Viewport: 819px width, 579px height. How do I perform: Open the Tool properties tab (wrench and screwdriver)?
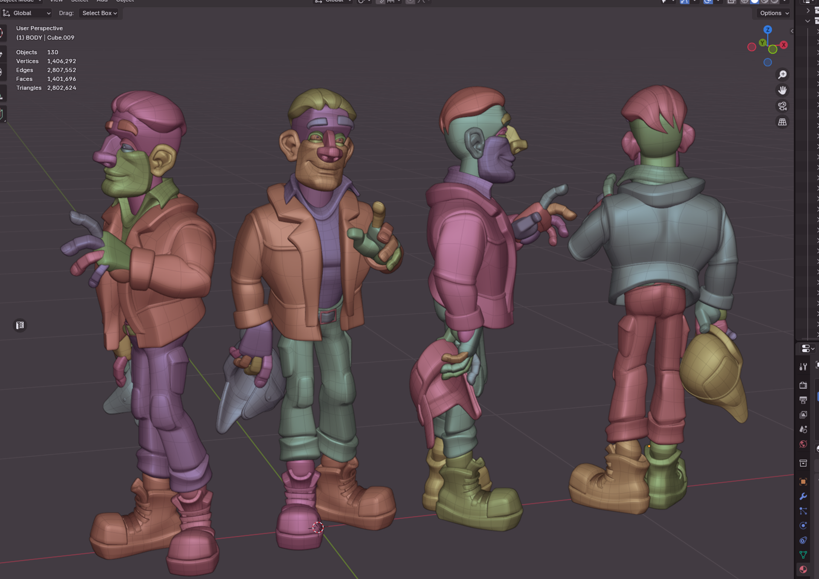[803, 367]
